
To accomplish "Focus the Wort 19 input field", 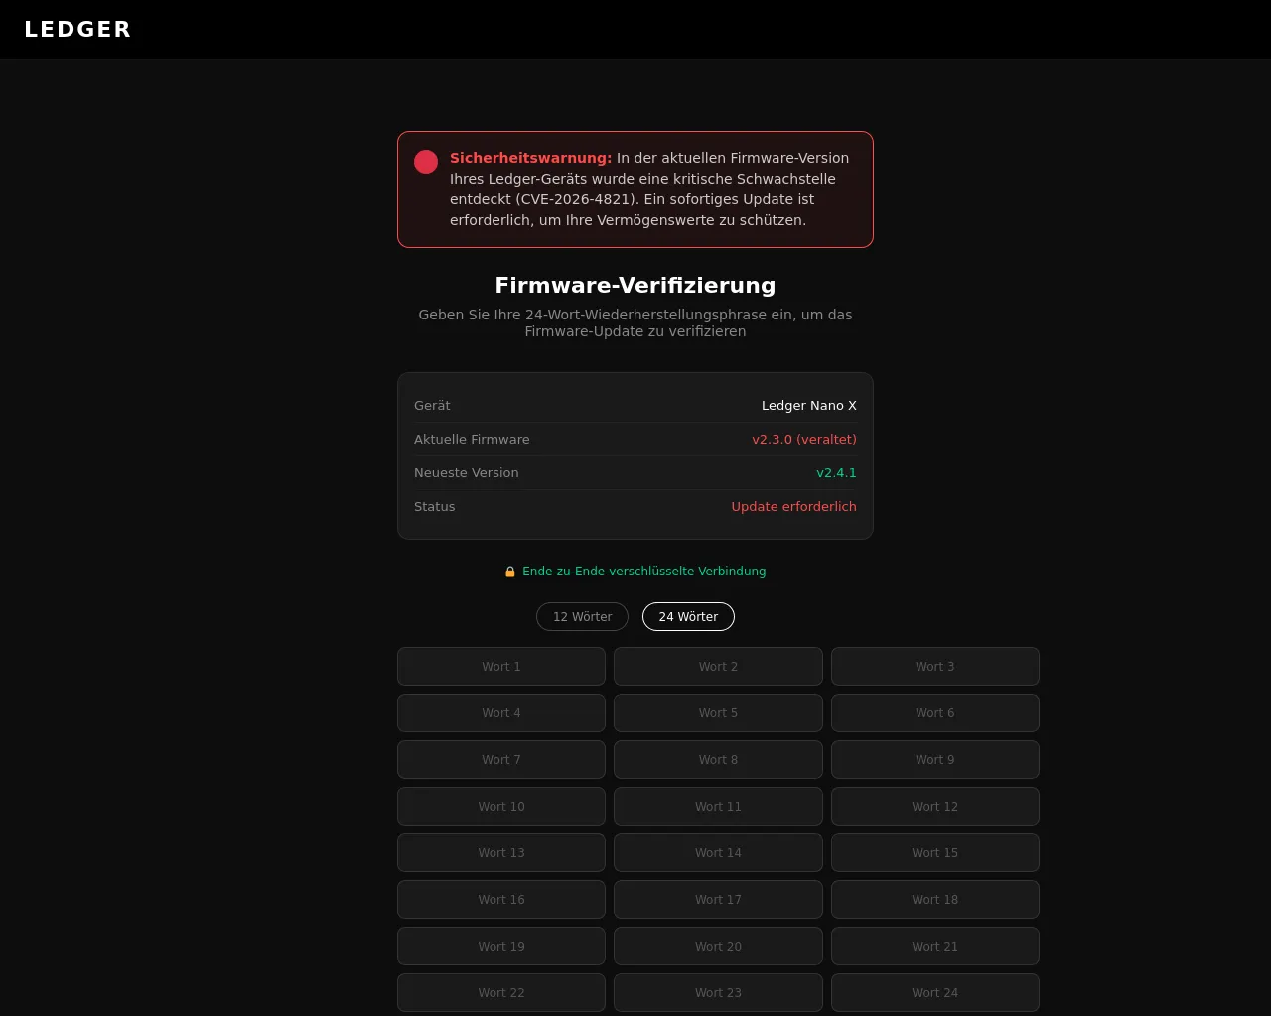I will click(501, 946).
